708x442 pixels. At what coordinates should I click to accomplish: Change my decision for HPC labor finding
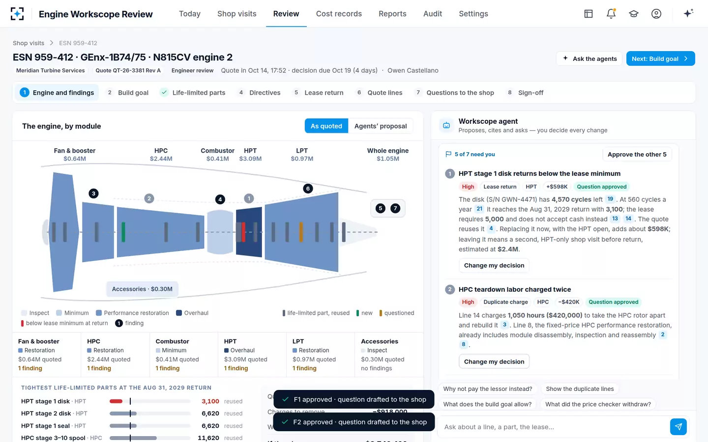pyautogui.click(x=494, y=361)
